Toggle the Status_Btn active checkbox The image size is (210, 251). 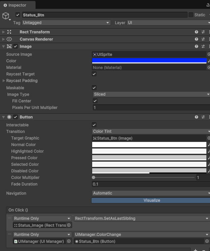pyautogui.click(x=18, y=15)
